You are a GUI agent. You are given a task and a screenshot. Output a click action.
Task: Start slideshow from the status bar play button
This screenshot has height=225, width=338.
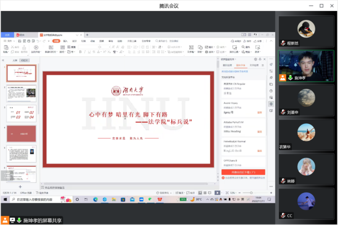pyautogui.click(x=217, y=193)
